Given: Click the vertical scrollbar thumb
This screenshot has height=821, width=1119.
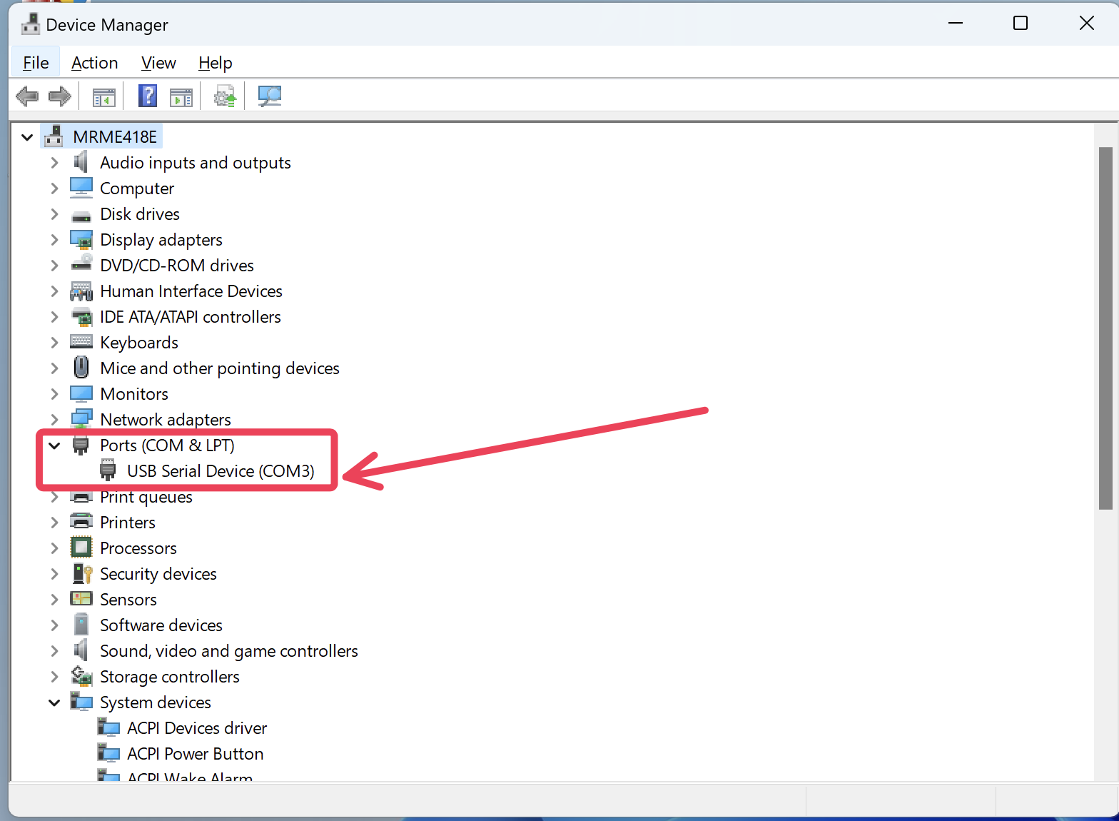Looking at the screenshot, I should click(x=1105, y=328).
